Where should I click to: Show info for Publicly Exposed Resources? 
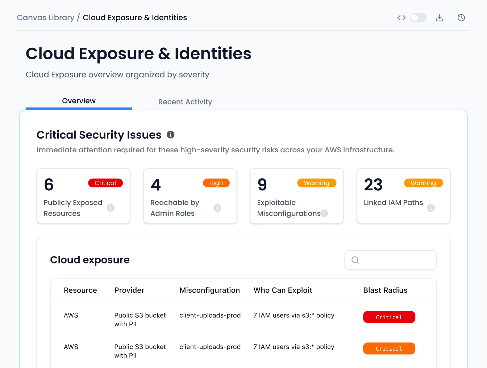[x=111, y=208]
